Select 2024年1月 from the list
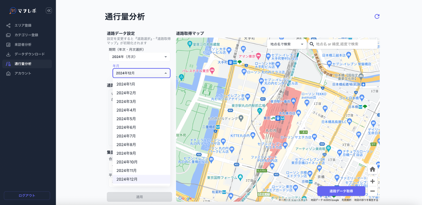The image size is (422, 205). [x=142, y=84]
